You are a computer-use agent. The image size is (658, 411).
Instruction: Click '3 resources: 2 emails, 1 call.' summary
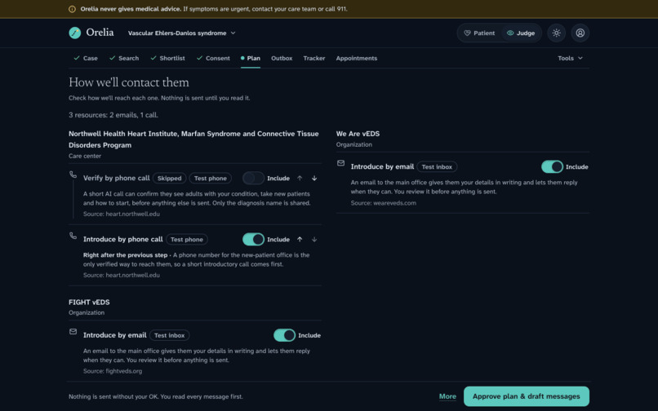(x=113, y=115)
